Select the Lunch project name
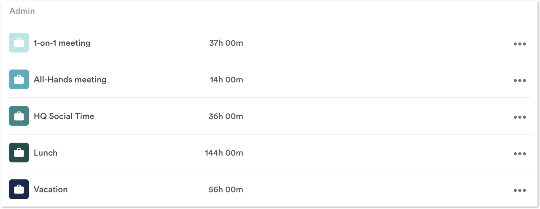Image resolution: width=540 pixels, height=209 pixels. (x=45, y=153)
